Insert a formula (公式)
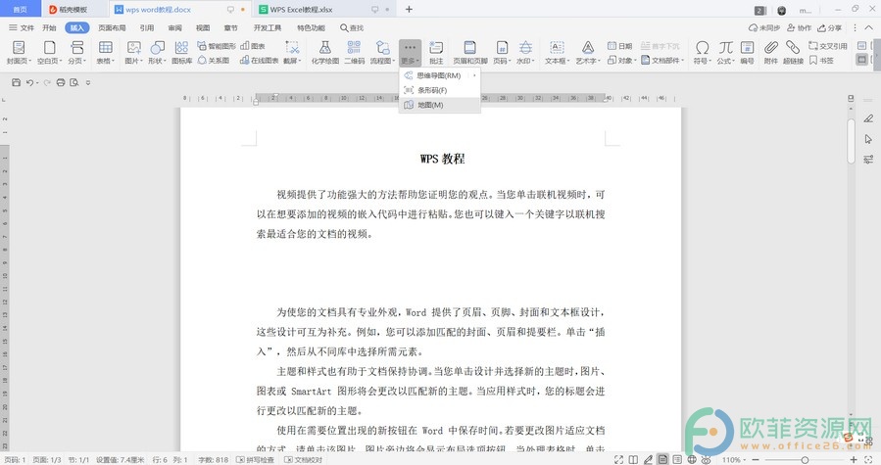Image resolution: width=881 pixels, height=465 pixels. pos(725,52)
